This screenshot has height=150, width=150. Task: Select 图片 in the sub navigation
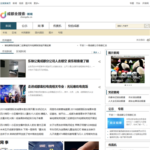pyautogui.click(x=51, y=32)
